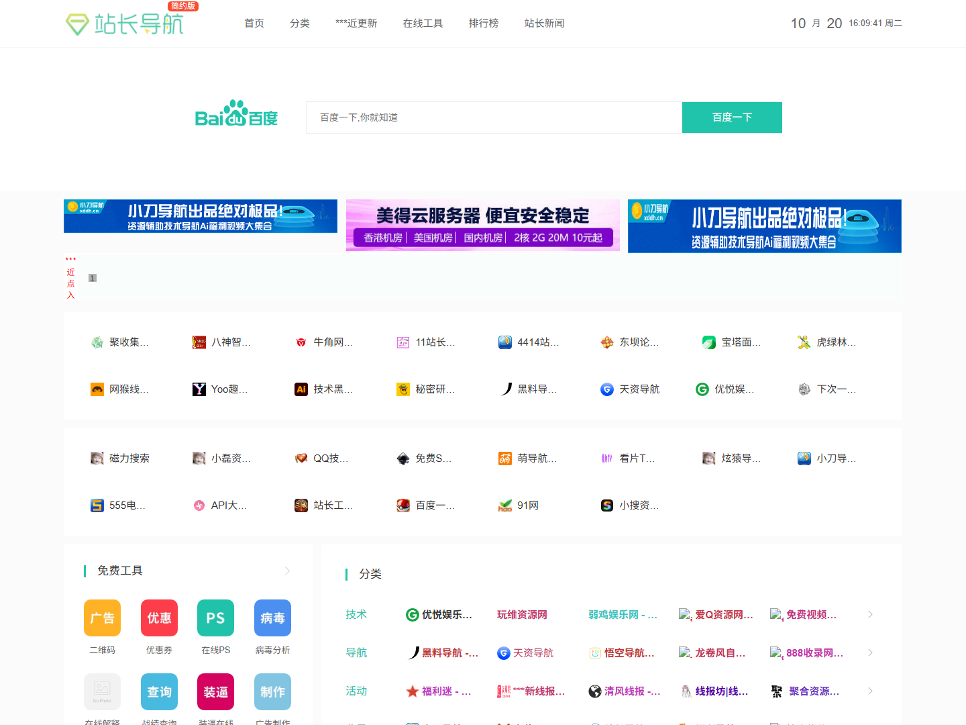Open the 站长工 link

[x=333, y=505]
